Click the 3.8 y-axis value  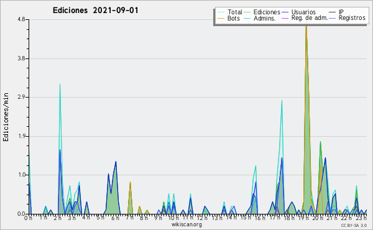pyautogui.click(x=21, y=58)
